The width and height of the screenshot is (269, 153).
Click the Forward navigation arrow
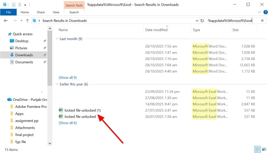15,21
